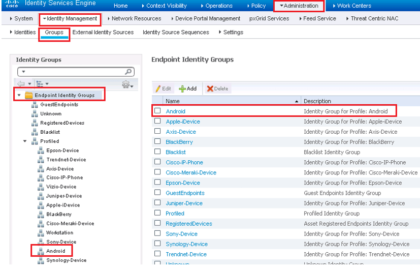
Task: Click the Identity Groups search input field
Action: pyautogui.click(x=76, y=72)
